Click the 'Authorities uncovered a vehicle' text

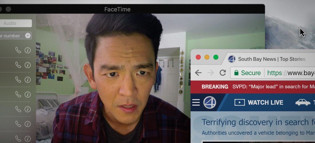[258, 133]
